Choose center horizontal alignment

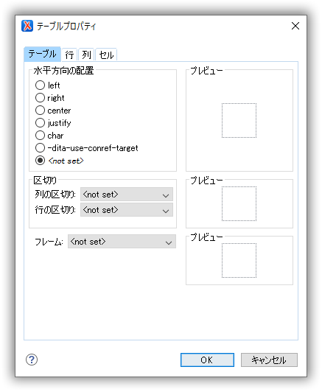coord(40,111)
